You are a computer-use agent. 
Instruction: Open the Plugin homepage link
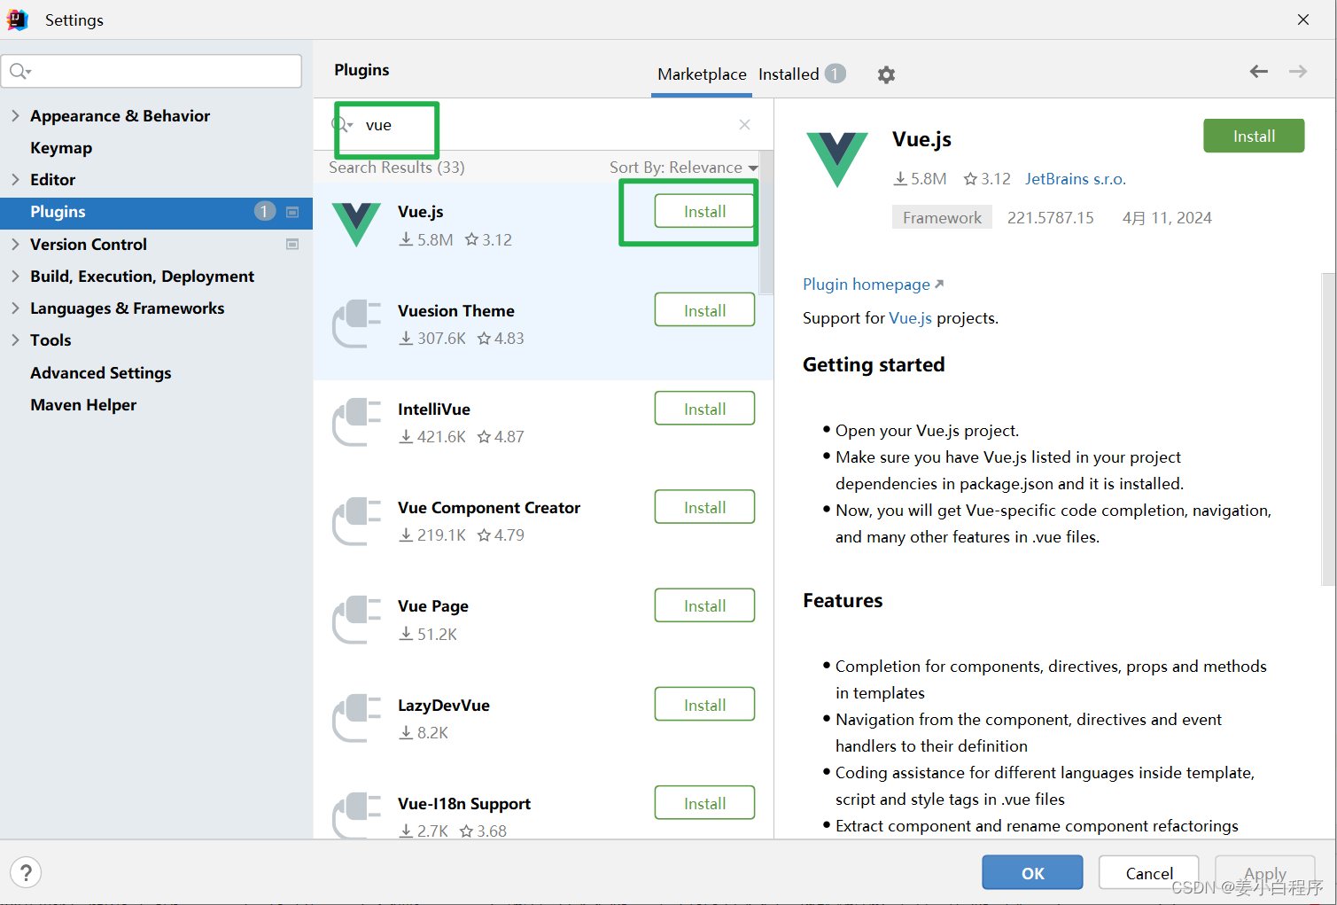pos(867,284)
